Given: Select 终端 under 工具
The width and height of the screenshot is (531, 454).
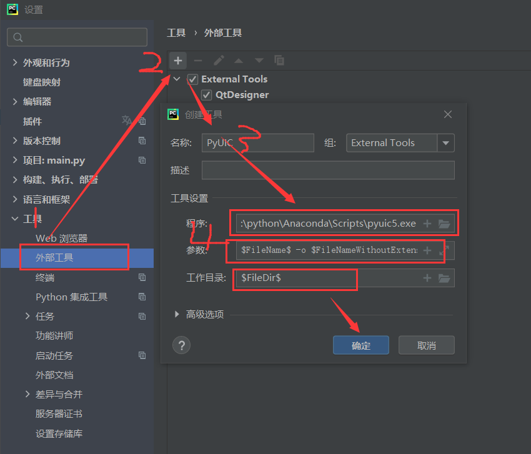Looking at the screenshot, I should click(45, 278).
